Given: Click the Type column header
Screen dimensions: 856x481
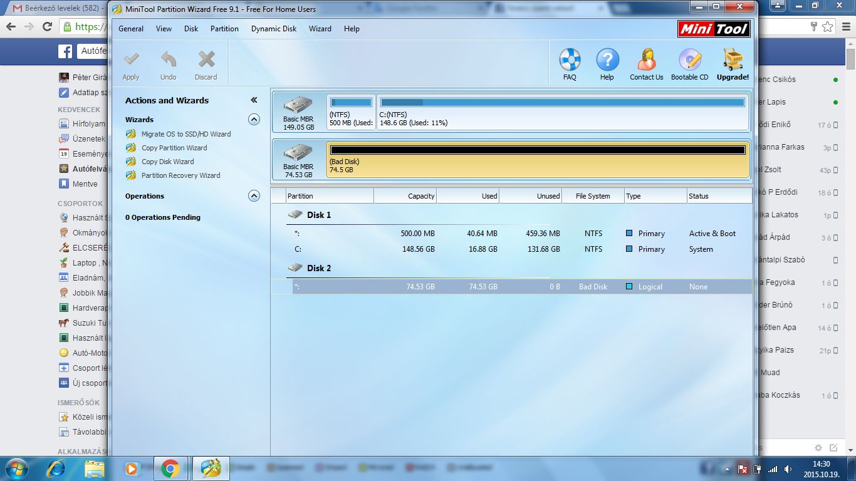Looking at the screenshot, I should 655,196.
